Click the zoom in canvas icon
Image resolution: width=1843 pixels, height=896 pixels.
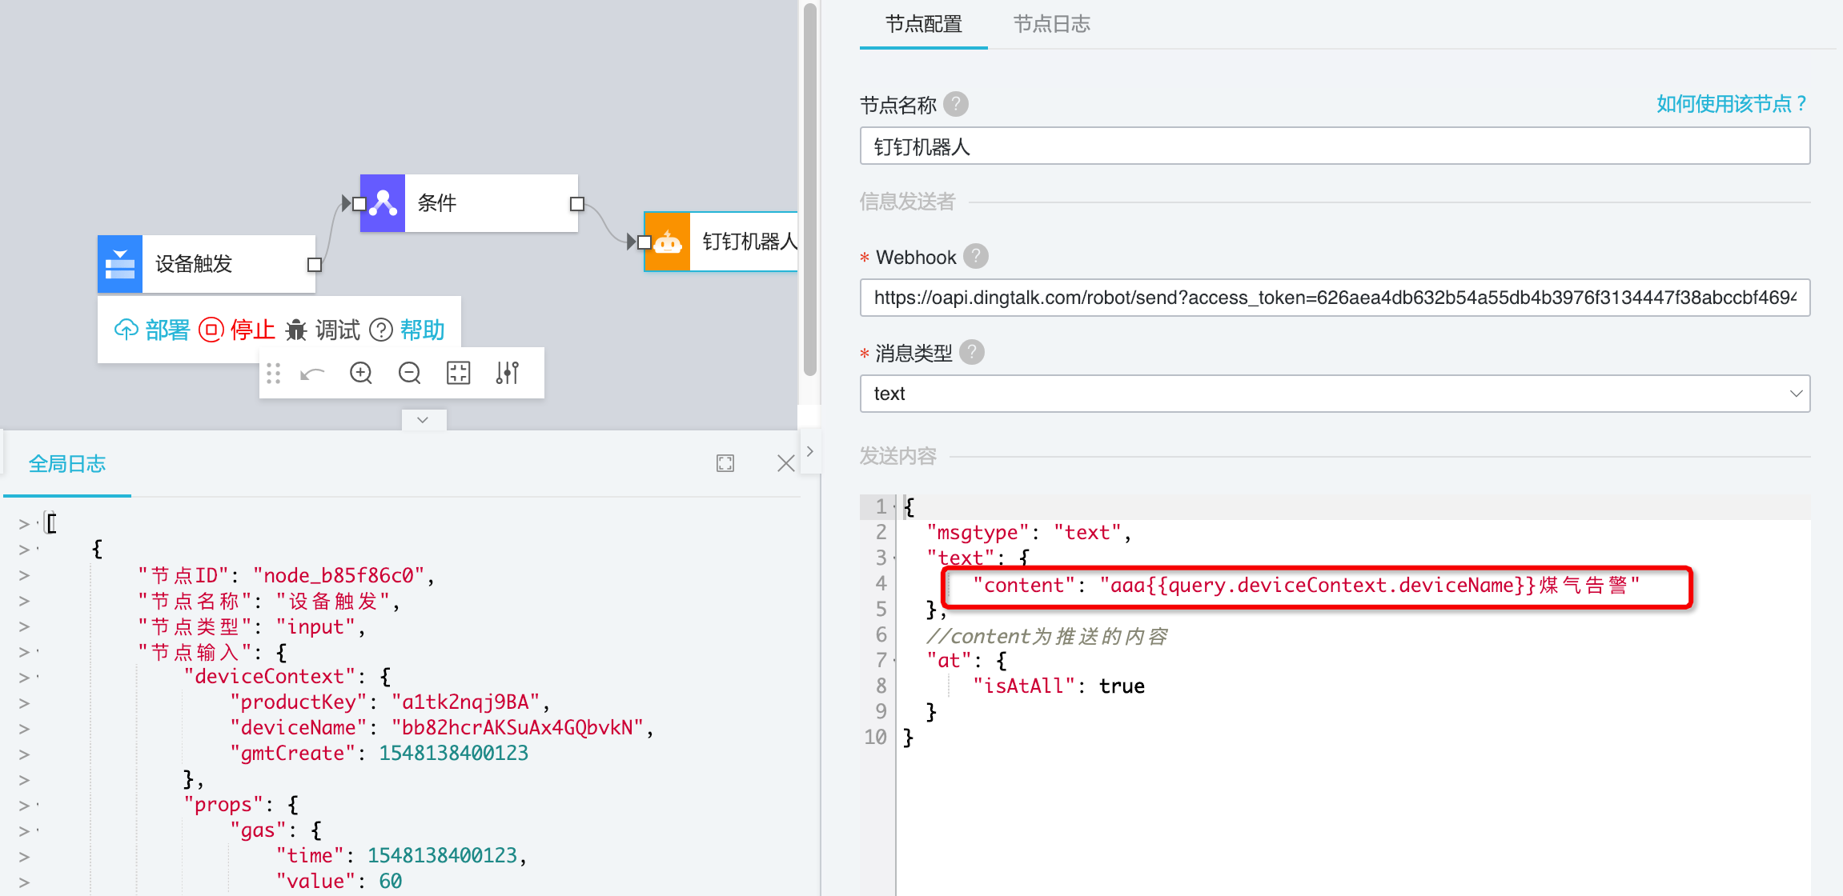(361, 373)
